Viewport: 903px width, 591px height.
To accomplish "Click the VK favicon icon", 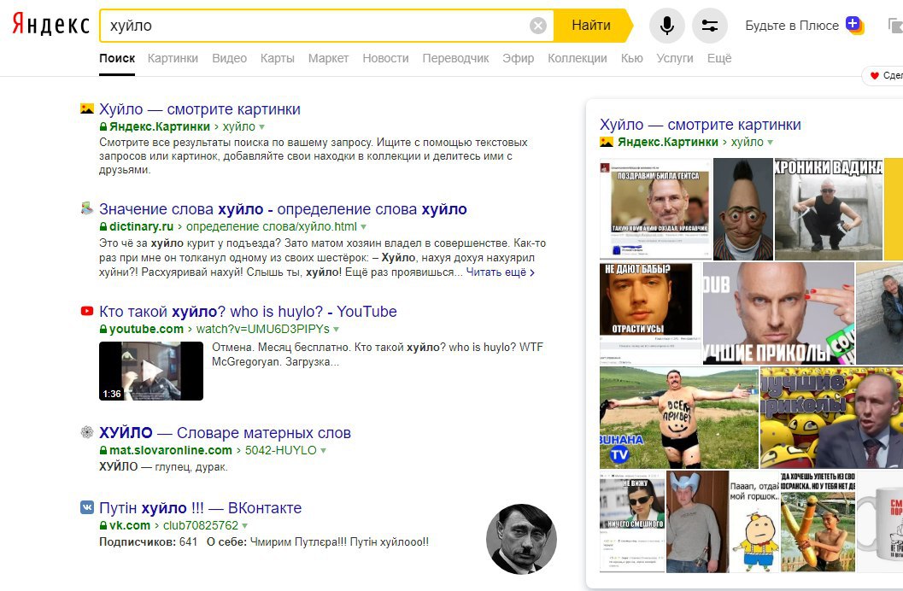I will point(87,507).
